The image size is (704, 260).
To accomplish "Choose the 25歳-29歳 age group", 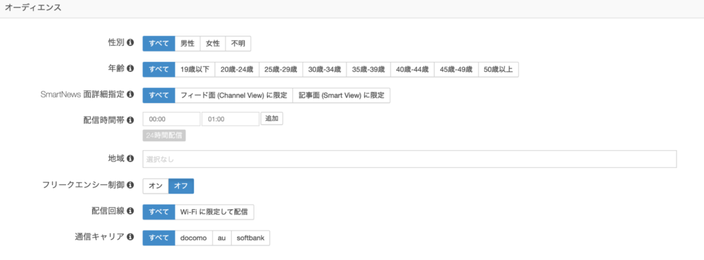I will pyautogui.click(x=281, y=69).
